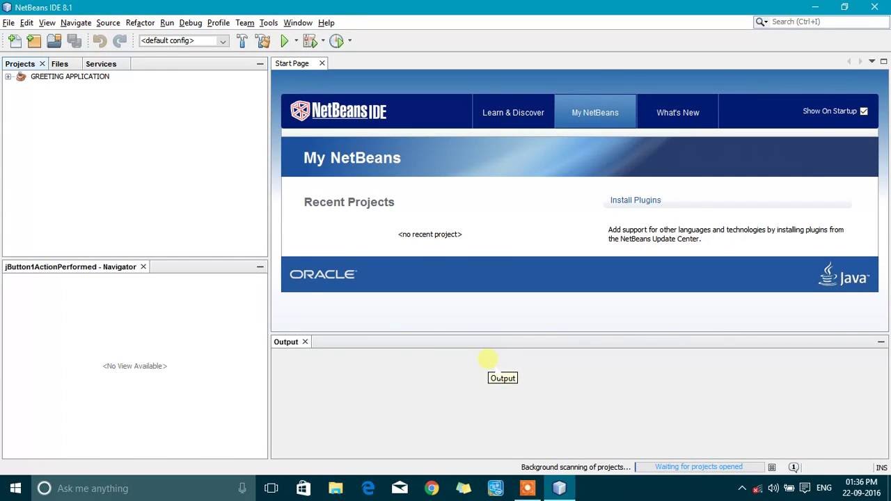
Task: Click the Install Plugins link
Action: point(636,200)
